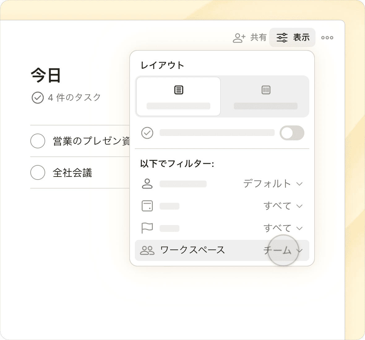
Task: Open the 全社会議 task title
Action: pyautogui.click(x=72, y=172)
